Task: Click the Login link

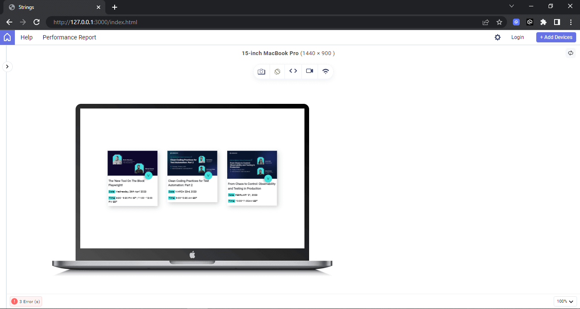Action: pos(518,37)
